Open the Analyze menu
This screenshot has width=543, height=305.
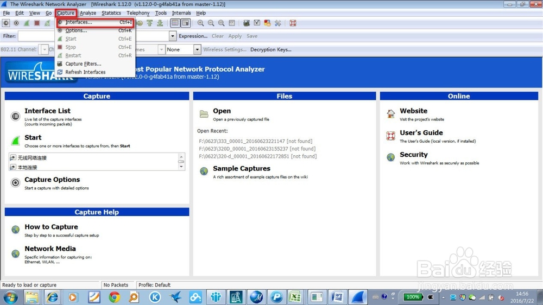(88, 13)
